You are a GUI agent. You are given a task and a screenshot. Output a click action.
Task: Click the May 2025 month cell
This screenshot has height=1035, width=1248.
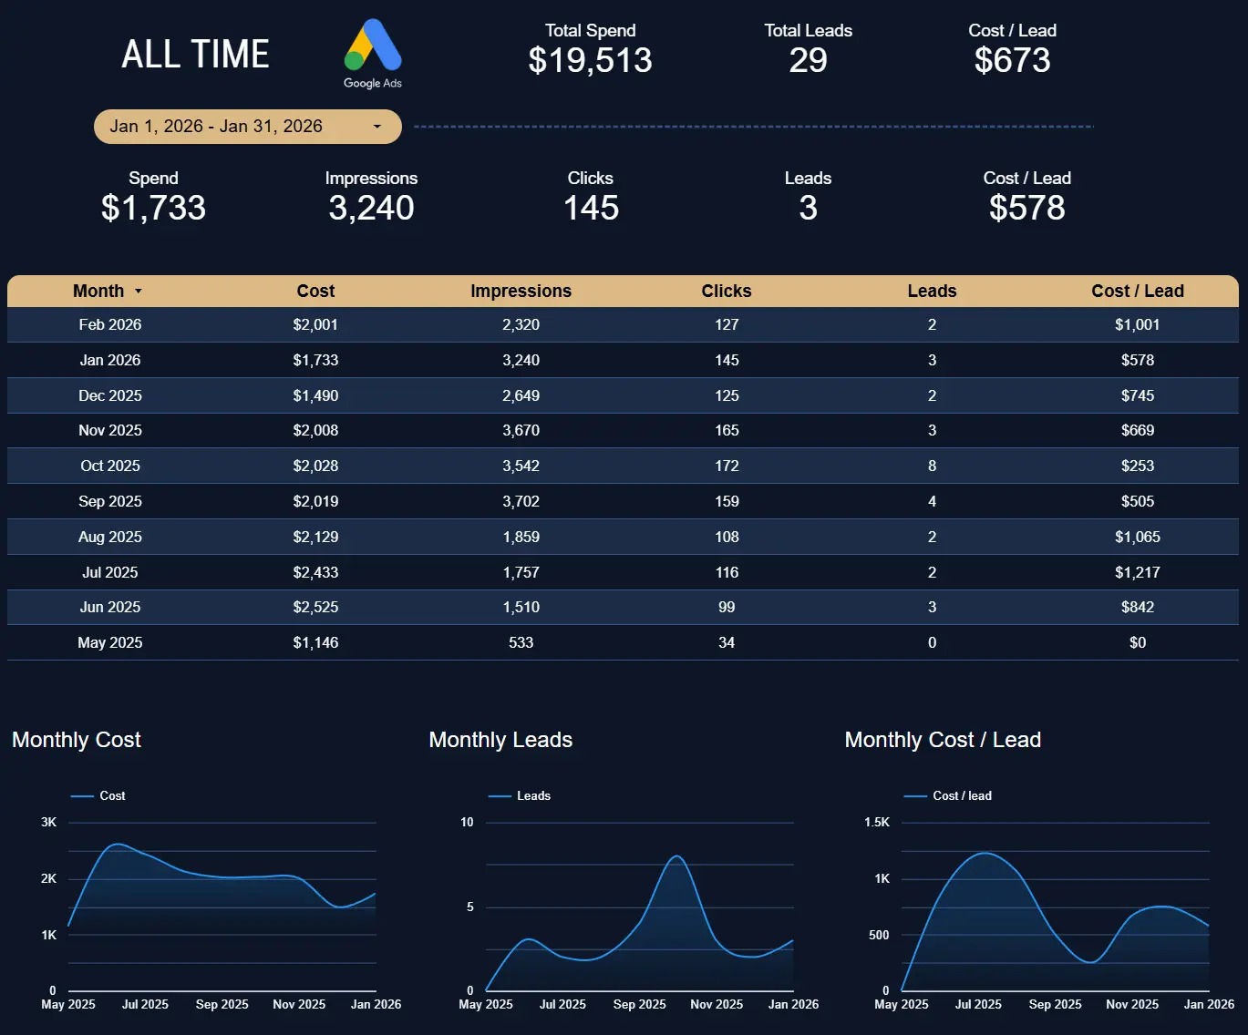point(110,643)
